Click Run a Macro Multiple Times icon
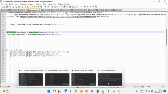This screenshot has height=94, width=168. (x=93, y=7)
